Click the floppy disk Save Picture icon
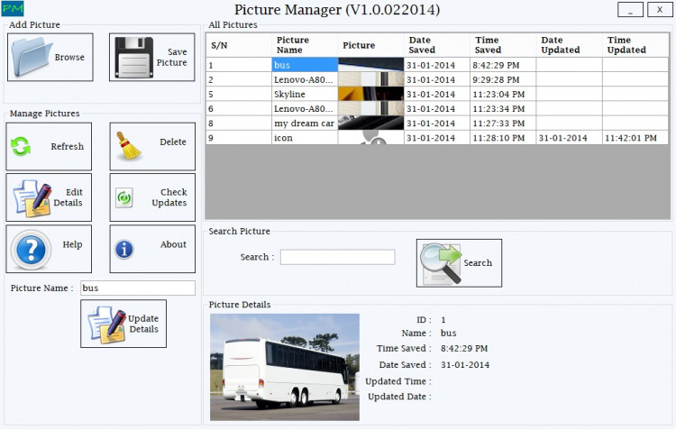 (x=134, y=58)
